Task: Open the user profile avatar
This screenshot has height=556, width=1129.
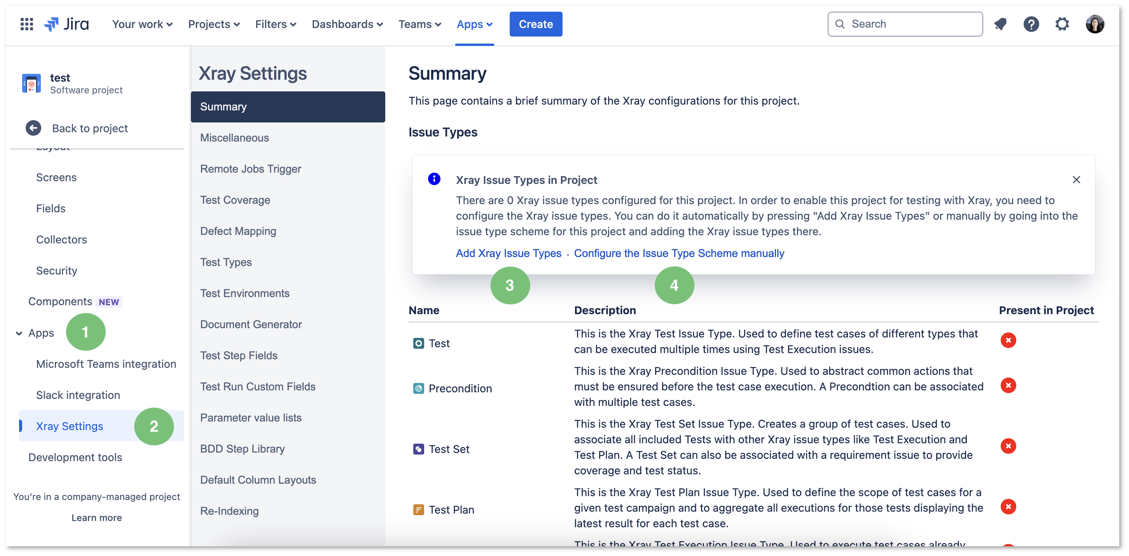Action: point(1095,24)
